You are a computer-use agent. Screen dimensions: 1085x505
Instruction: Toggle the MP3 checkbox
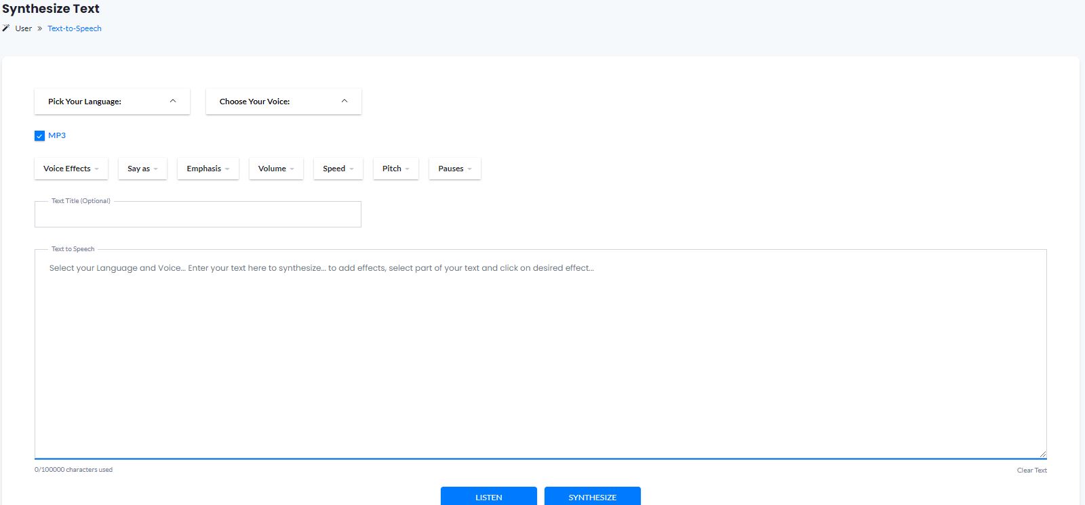[39, 136]
